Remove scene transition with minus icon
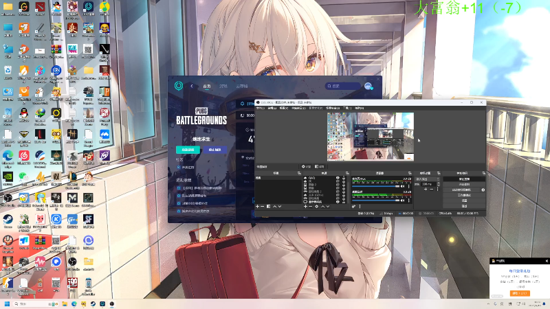 (x=432, y=190)
